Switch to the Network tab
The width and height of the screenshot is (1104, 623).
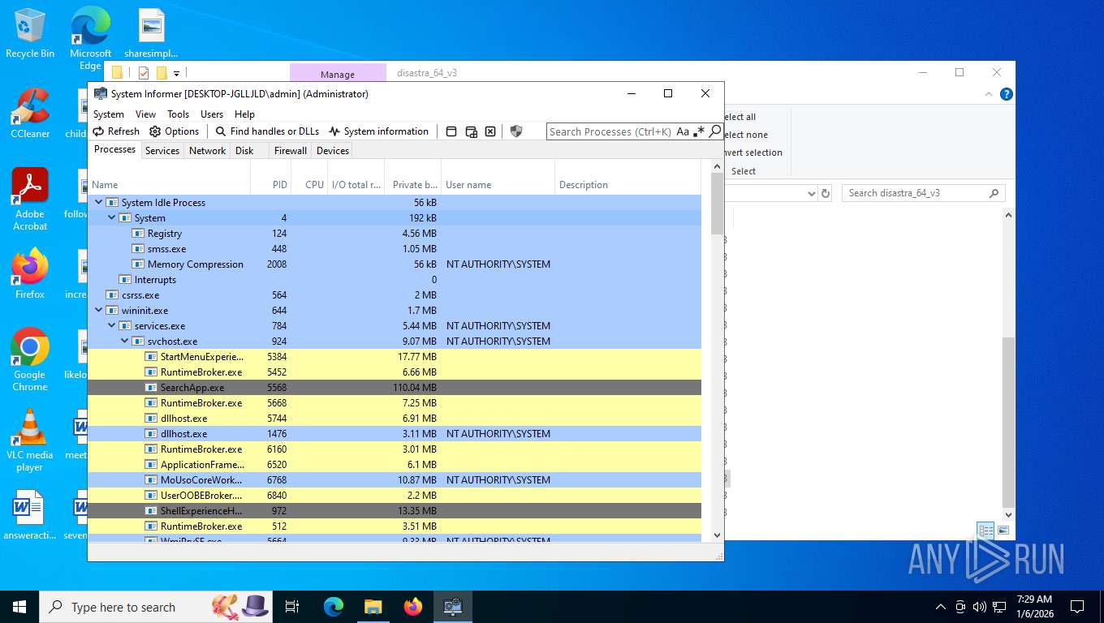coord(208,151)
